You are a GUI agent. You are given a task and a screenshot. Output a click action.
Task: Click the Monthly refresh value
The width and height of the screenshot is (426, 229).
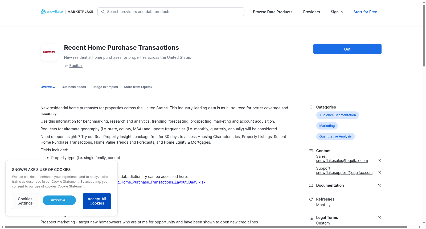click(323, 205)
